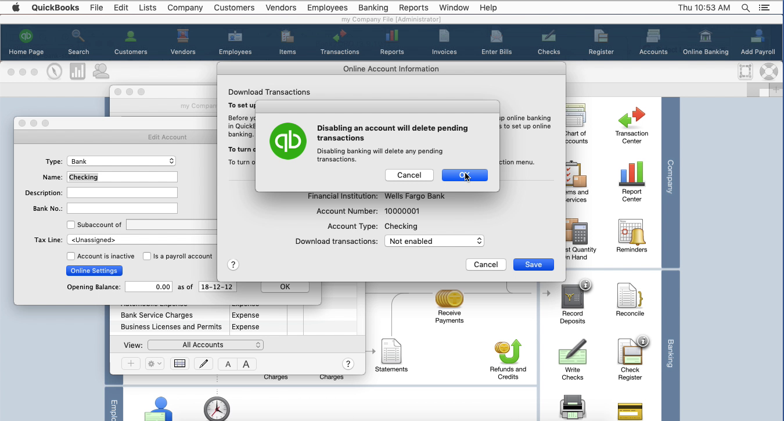This screenshot has height=421, width=784.
Task: Confirm the disabling alert with OK
Action: [x=465, y=175]
